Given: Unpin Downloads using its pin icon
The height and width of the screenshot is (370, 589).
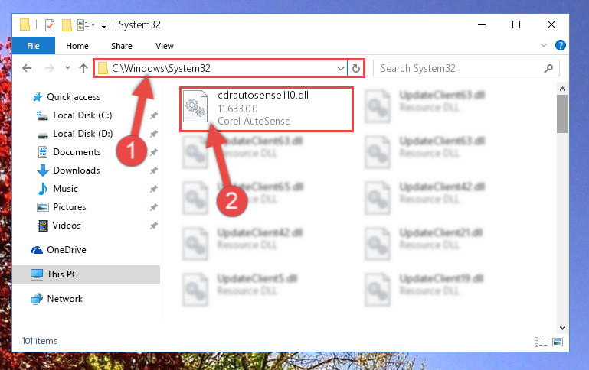Looking at the screenshot, I should click(154, 170).
